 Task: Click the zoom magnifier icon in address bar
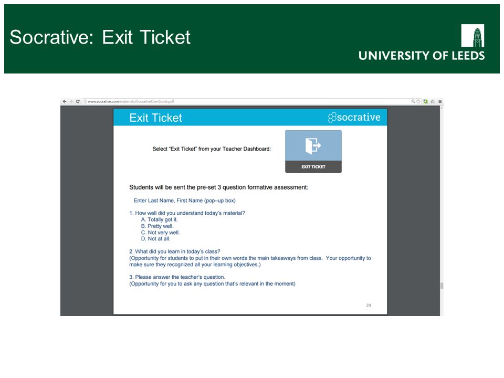pyautogui.click(x=413, y=101)
